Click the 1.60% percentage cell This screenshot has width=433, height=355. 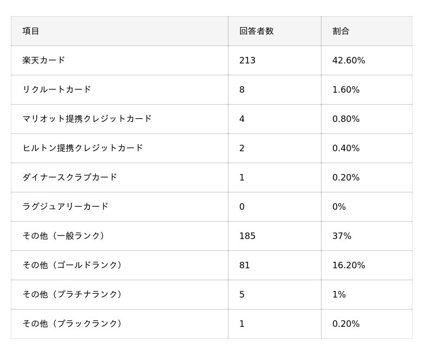pos(346,89)
